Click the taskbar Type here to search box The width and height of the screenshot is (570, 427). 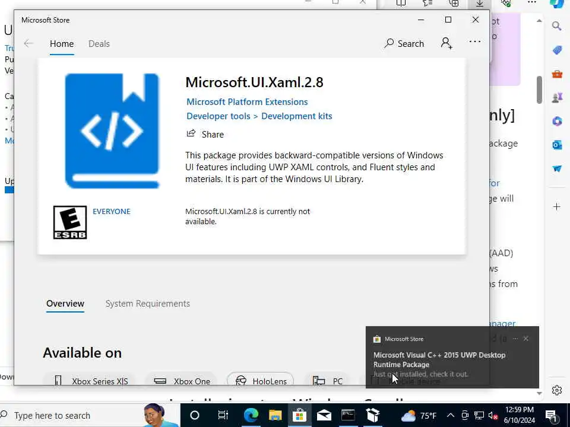coord(90,415)
